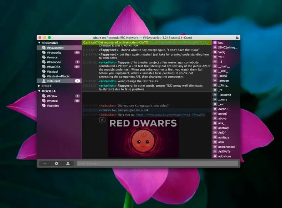Click the icon beside _blizzy_ user
The image size is (282, 208).
point(215,85)
